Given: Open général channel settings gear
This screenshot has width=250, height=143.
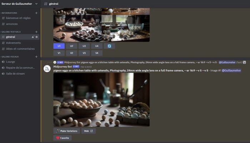Looking at the screenshot, I should tap(37, 37).
